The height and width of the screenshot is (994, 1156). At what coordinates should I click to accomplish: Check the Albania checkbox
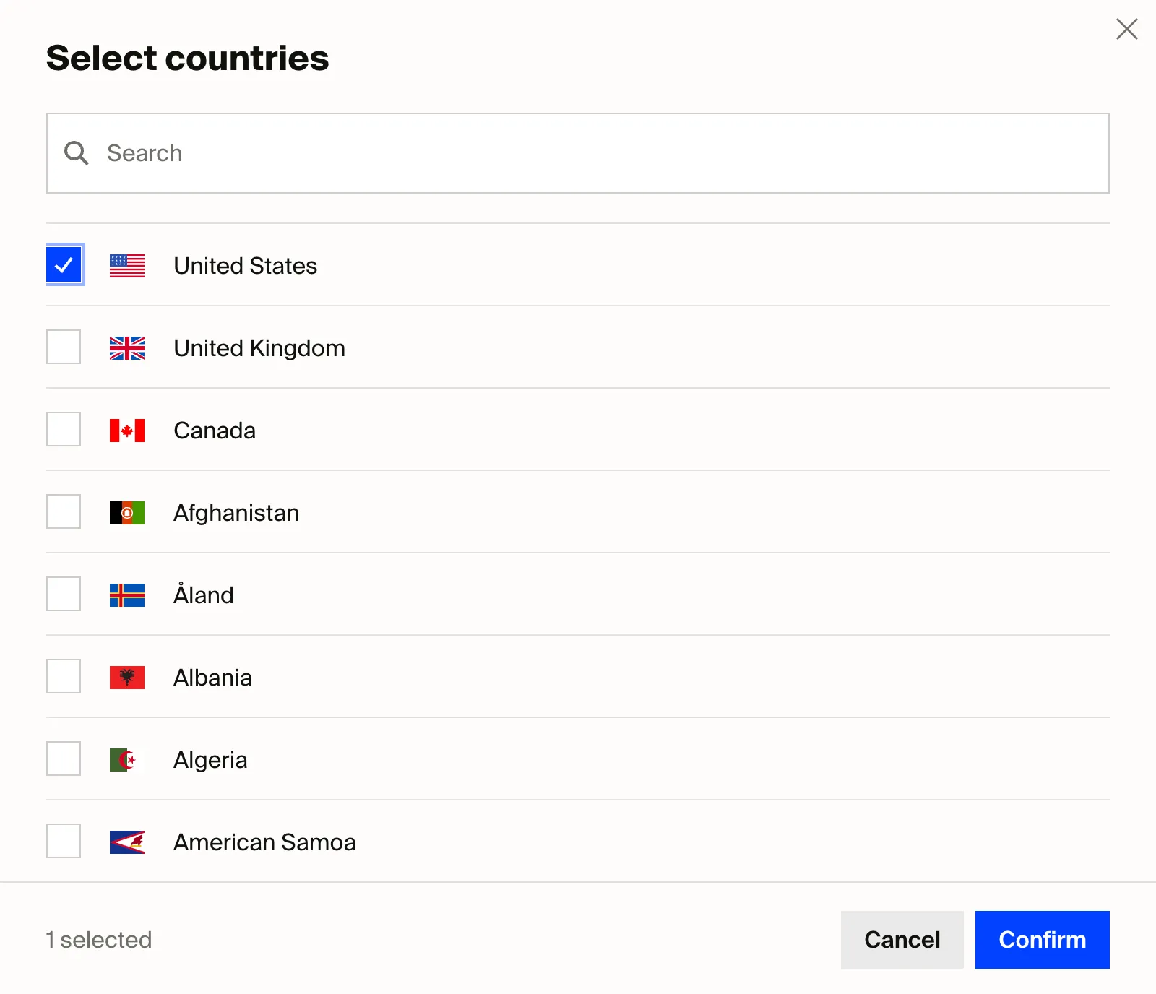click(63, 677)
